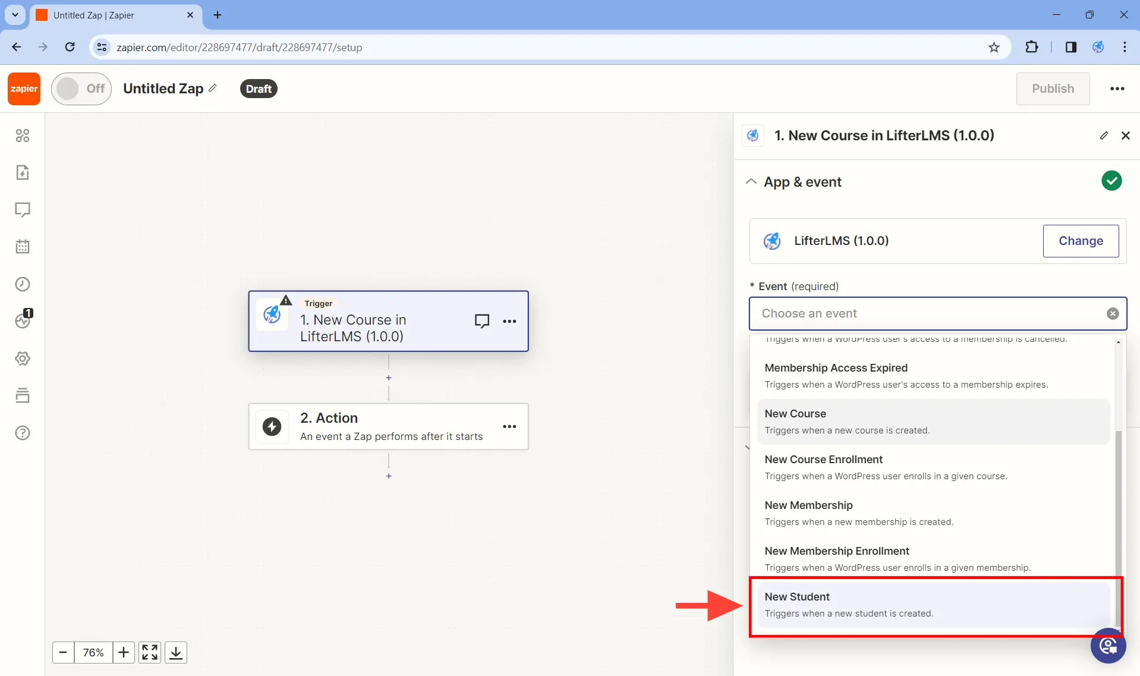Open the help icon at the sidebar bottom

[x=23, y=433]
